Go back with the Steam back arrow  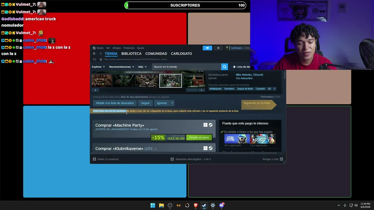[x=94, y=54]
